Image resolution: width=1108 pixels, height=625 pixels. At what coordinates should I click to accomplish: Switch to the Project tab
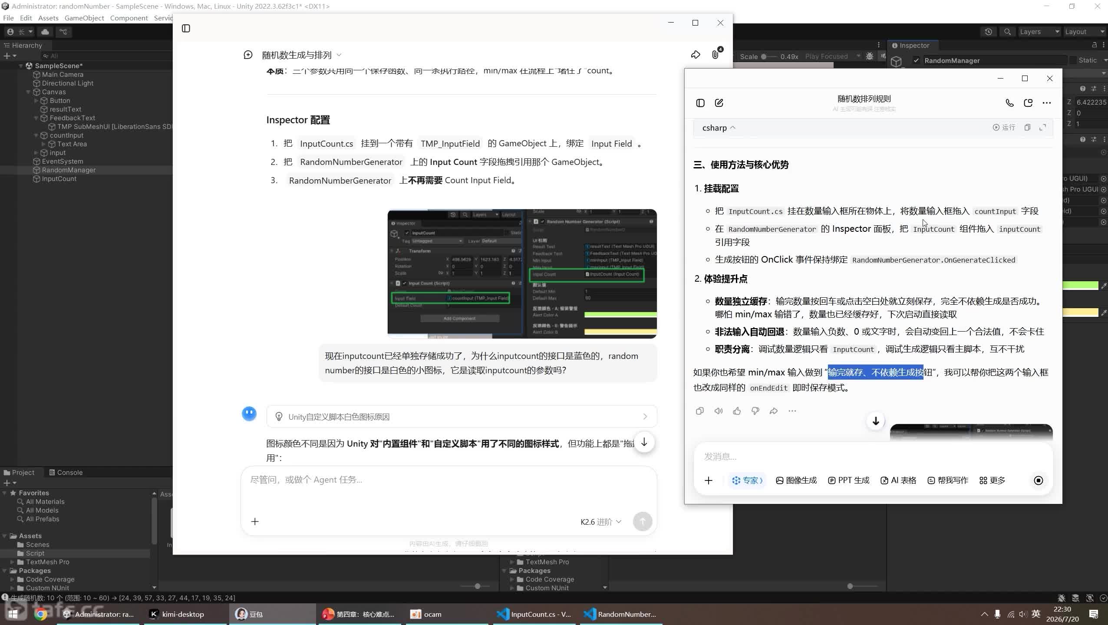coord(19,473)
